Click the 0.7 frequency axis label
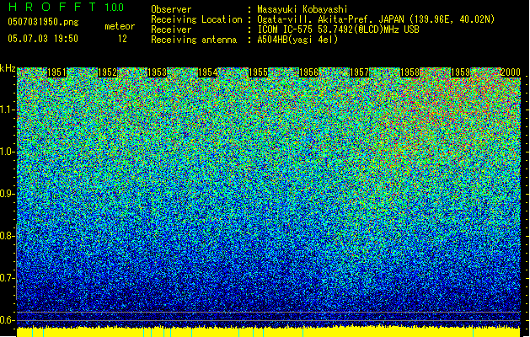The width and height of the screenshot is (530, 337). click(x=7, y=278)
